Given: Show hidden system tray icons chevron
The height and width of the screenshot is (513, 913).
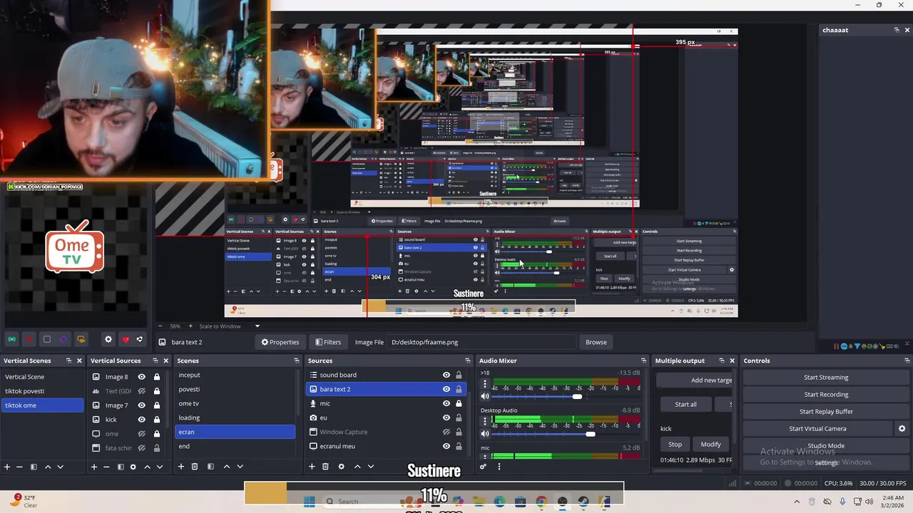Looking at the screenshot, I should tap(797, 502).
